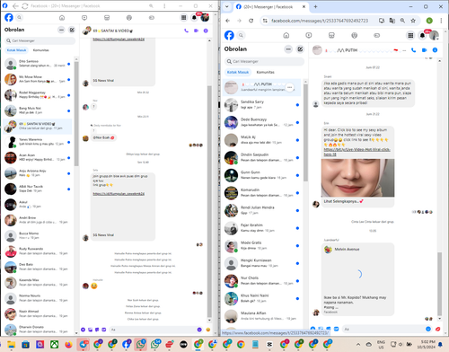Show hidden icons in the system tray
This screenshot has width=449, height=352.
pos(358,344)
